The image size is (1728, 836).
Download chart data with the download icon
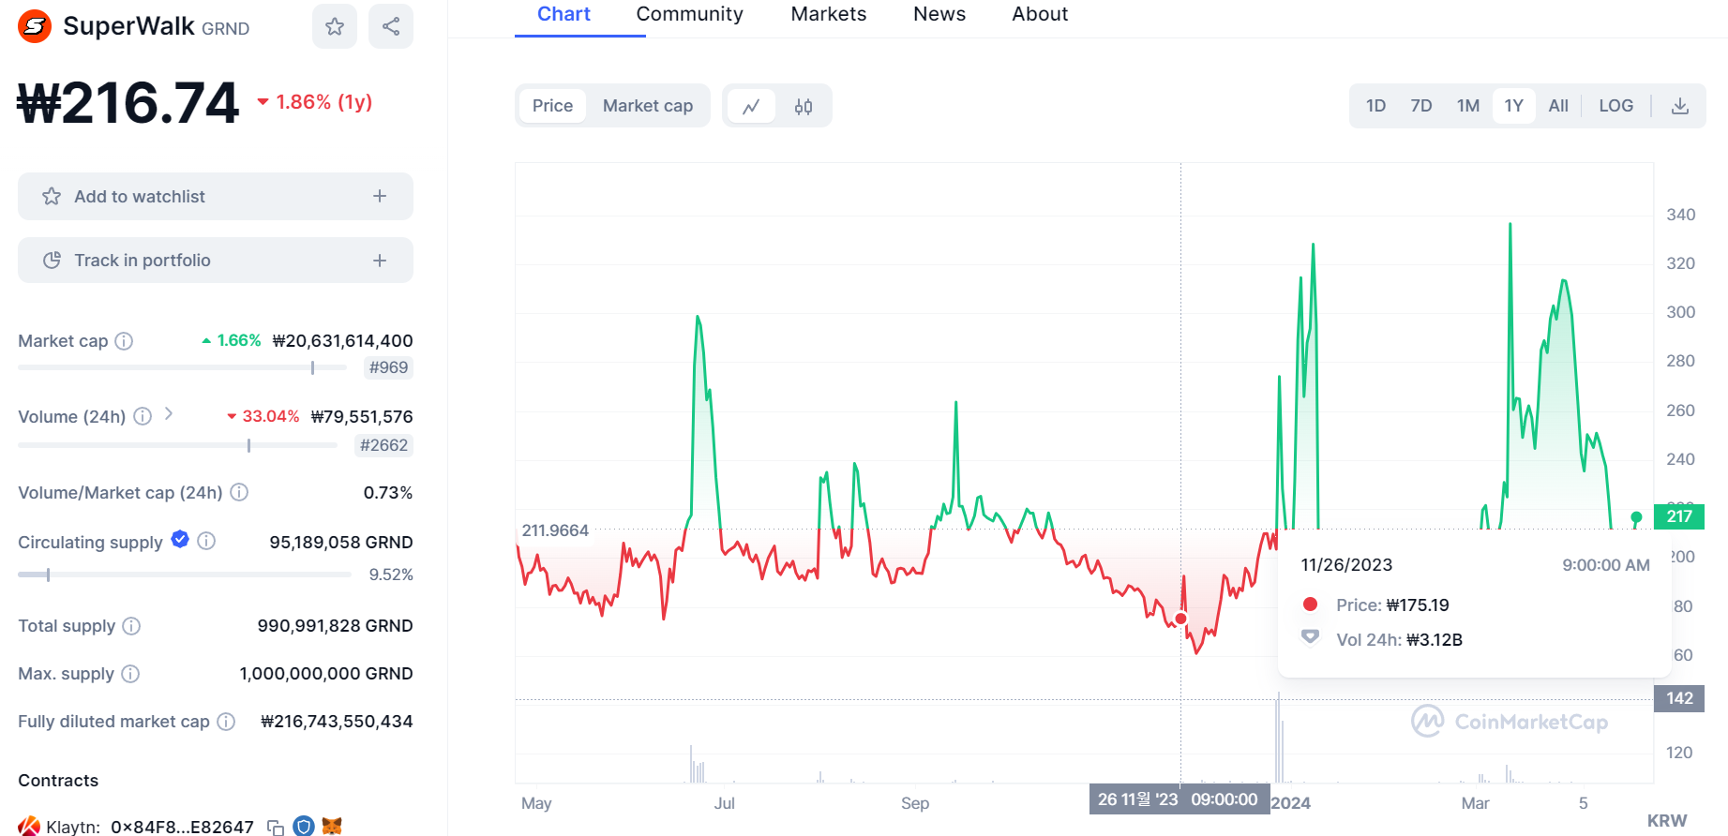point(1680,106)
